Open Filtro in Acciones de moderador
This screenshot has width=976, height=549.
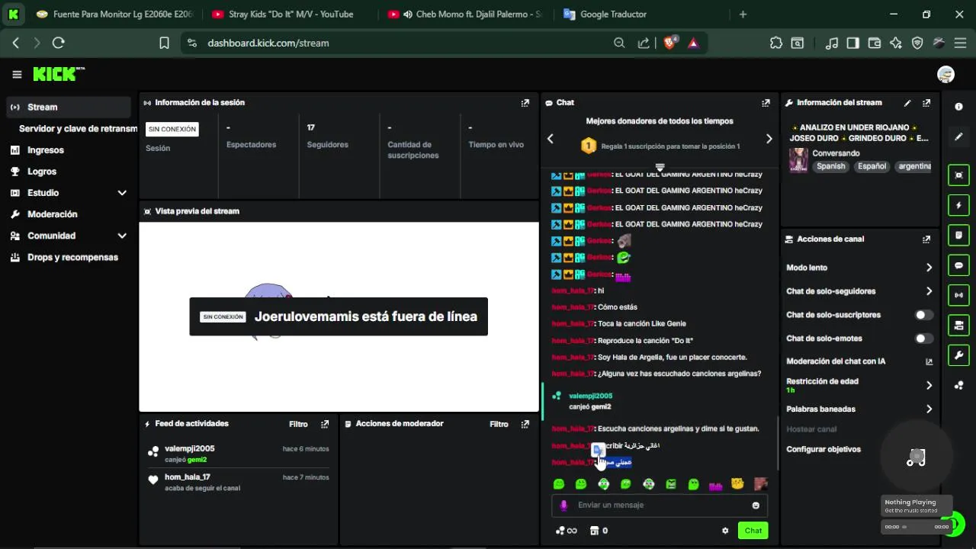click(x=499, y=424)
